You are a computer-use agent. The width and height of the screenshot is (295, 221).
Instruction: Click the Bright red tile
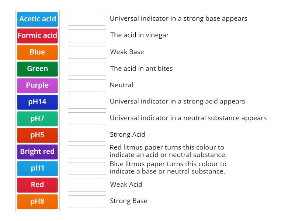click(37, 152)
